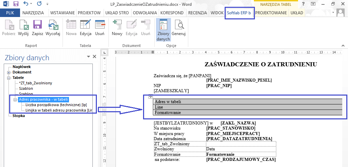
Task: Switch to WIDOK tab
Action: (217, 13)
